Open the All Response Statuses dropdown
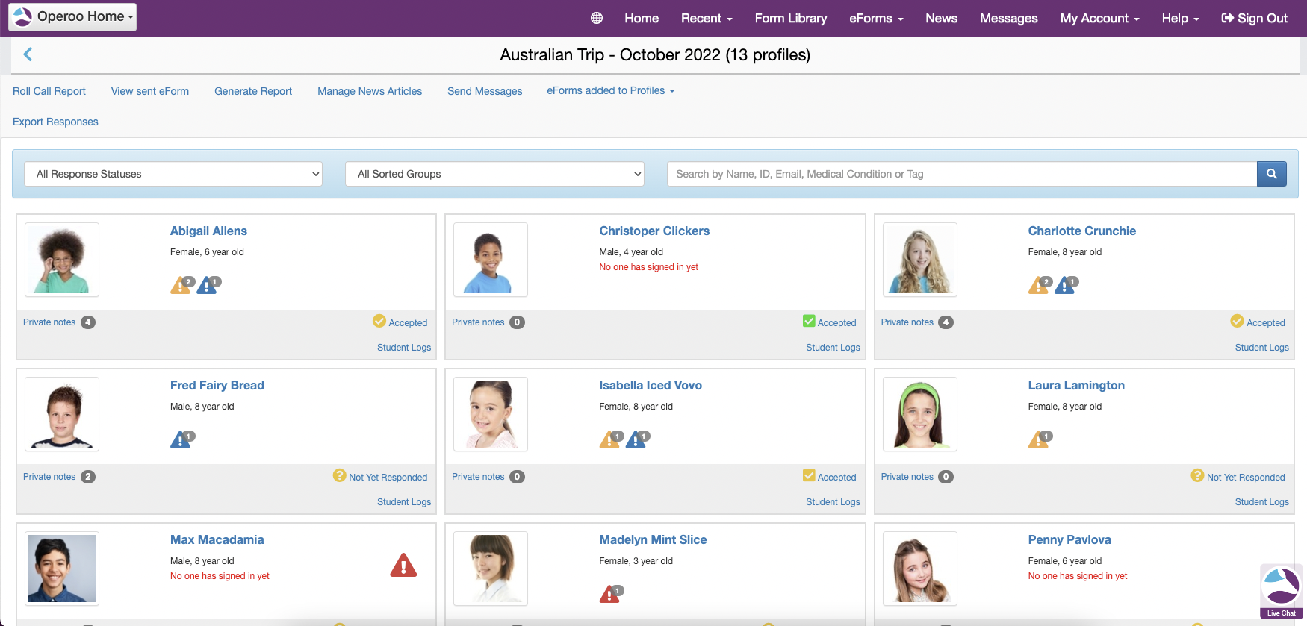Viewport: 1307px width, 626px height. (x=173, y=174)
